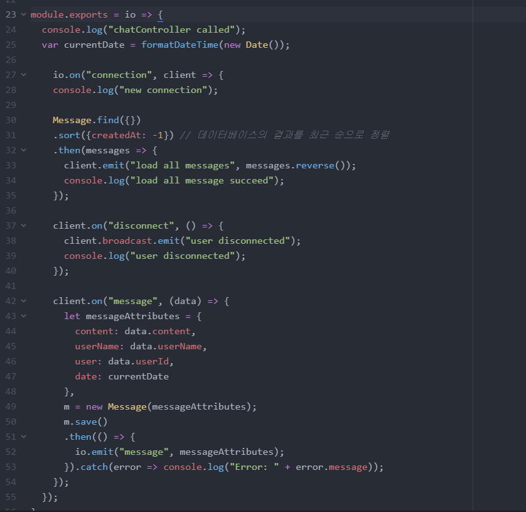The width and height of the screenshot is (526, 512).
Task: Click messages parameter in then callback
Action: [108, 150]
